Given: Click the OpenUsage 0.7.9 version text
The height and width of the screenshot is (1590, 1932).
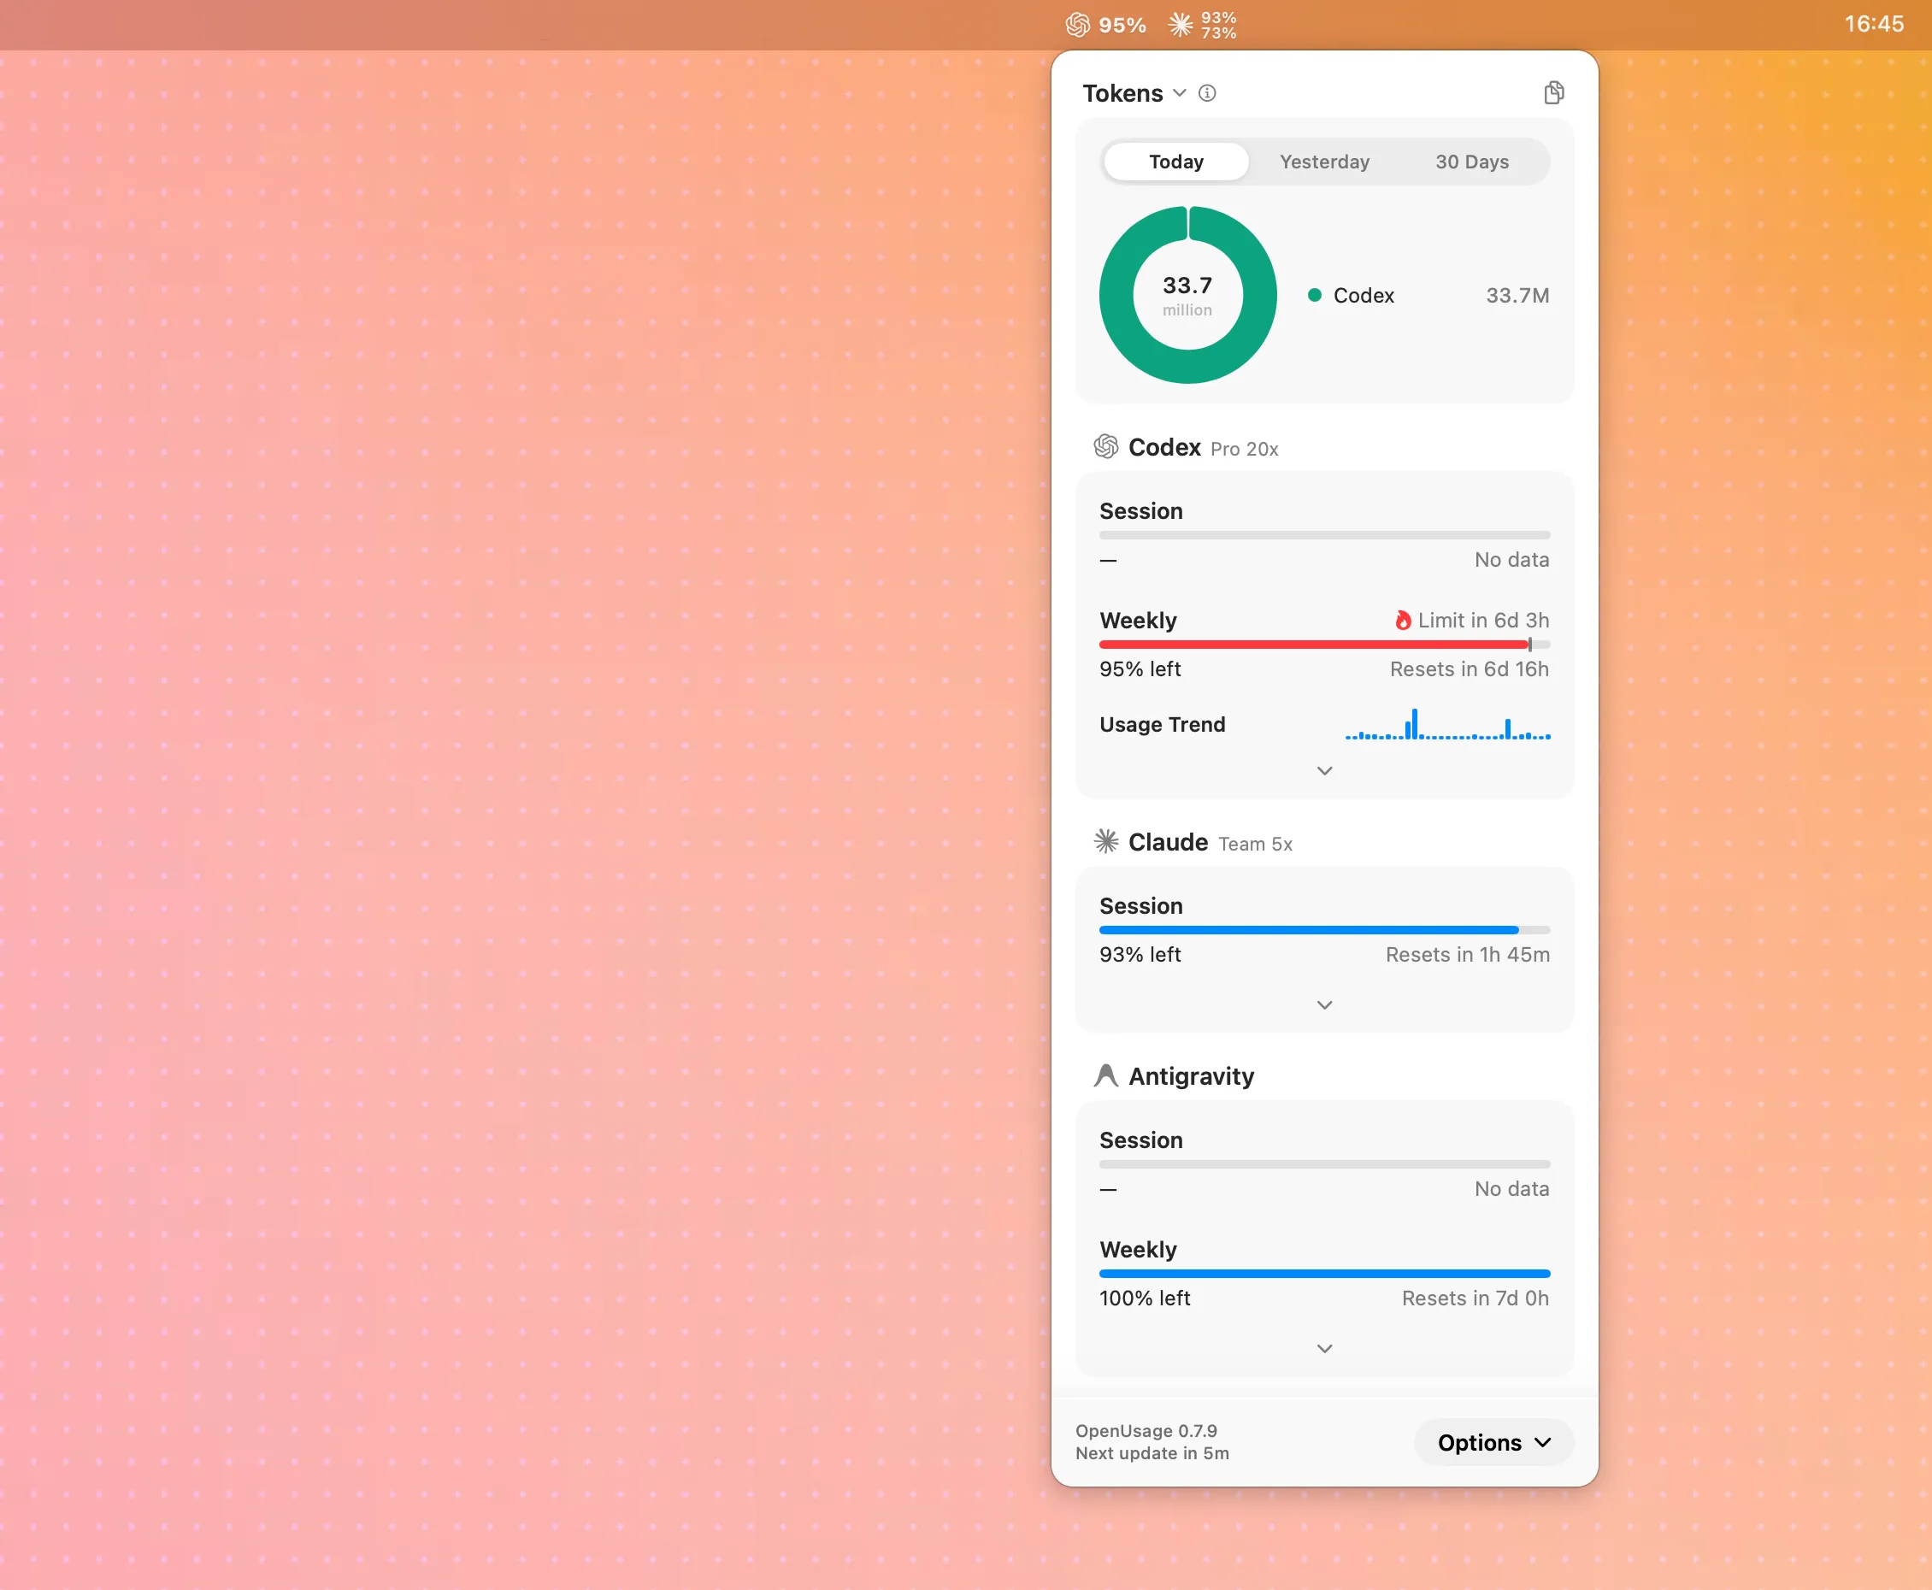Looking at the screenshot, I should point(1146,1432).
